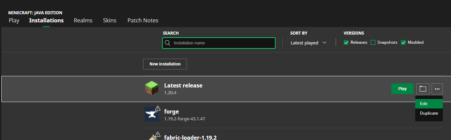451x140 pixels.
Task: Disable the Modded versions checkbox
Action: 403,42
